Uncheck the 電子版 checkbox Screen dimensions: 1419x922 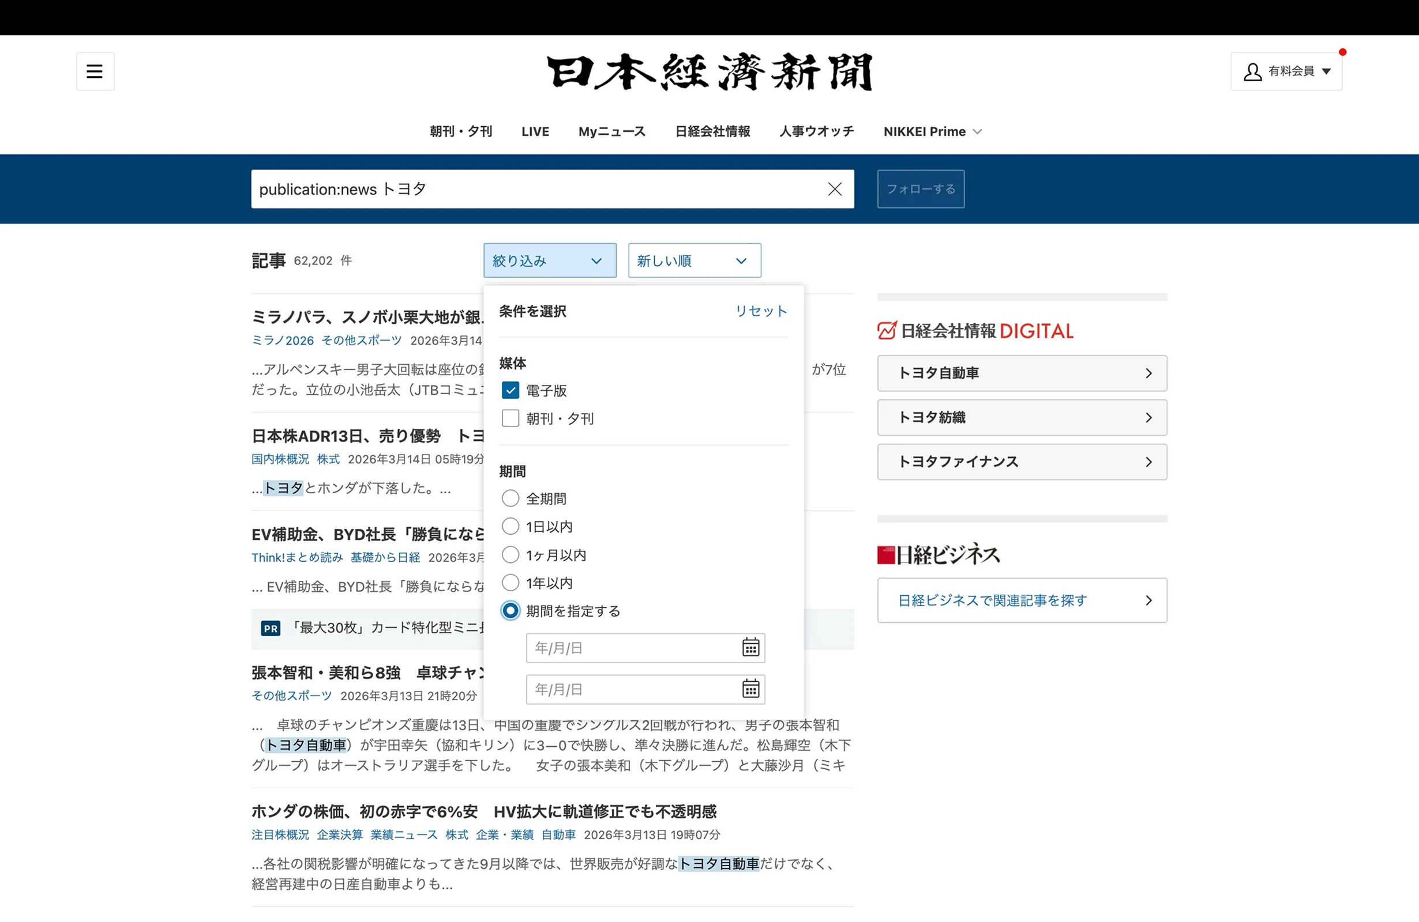tap(510, 391)
